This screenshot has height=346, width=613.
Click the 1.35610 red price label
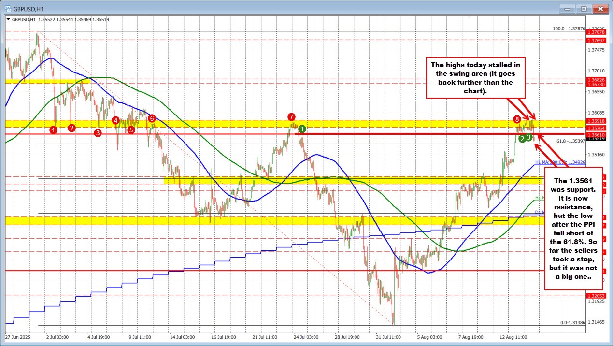(599, 133)
